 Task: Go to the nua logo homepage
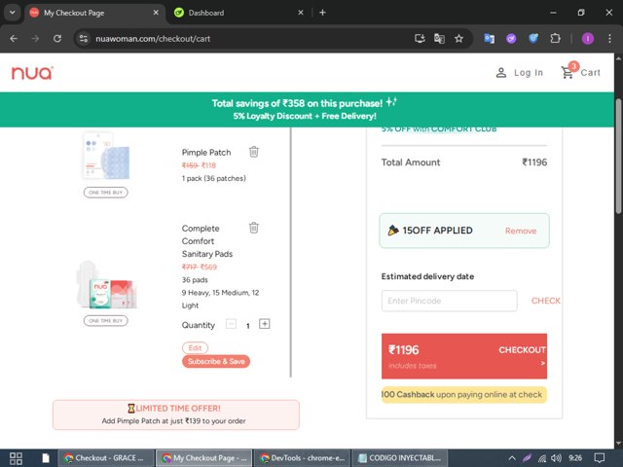tap(32, 73)
